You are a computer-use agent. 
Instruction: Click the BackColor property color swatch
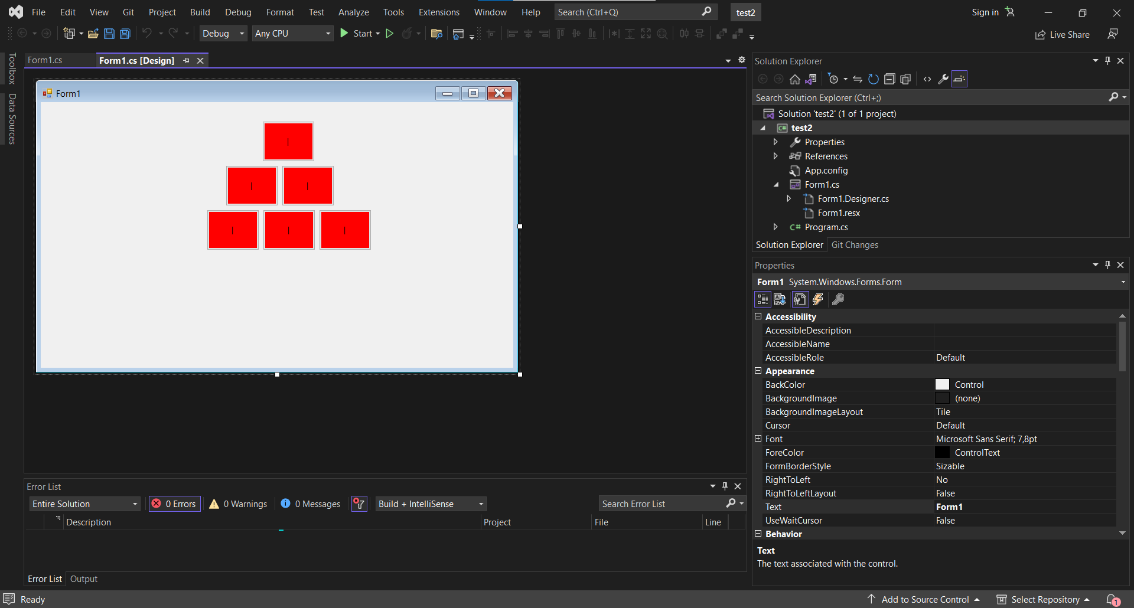942,385
